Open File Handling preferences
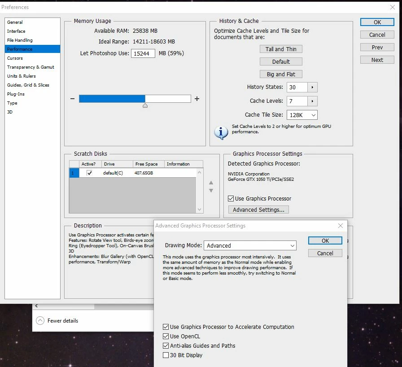The image size is (402, 367). [32, 40]
